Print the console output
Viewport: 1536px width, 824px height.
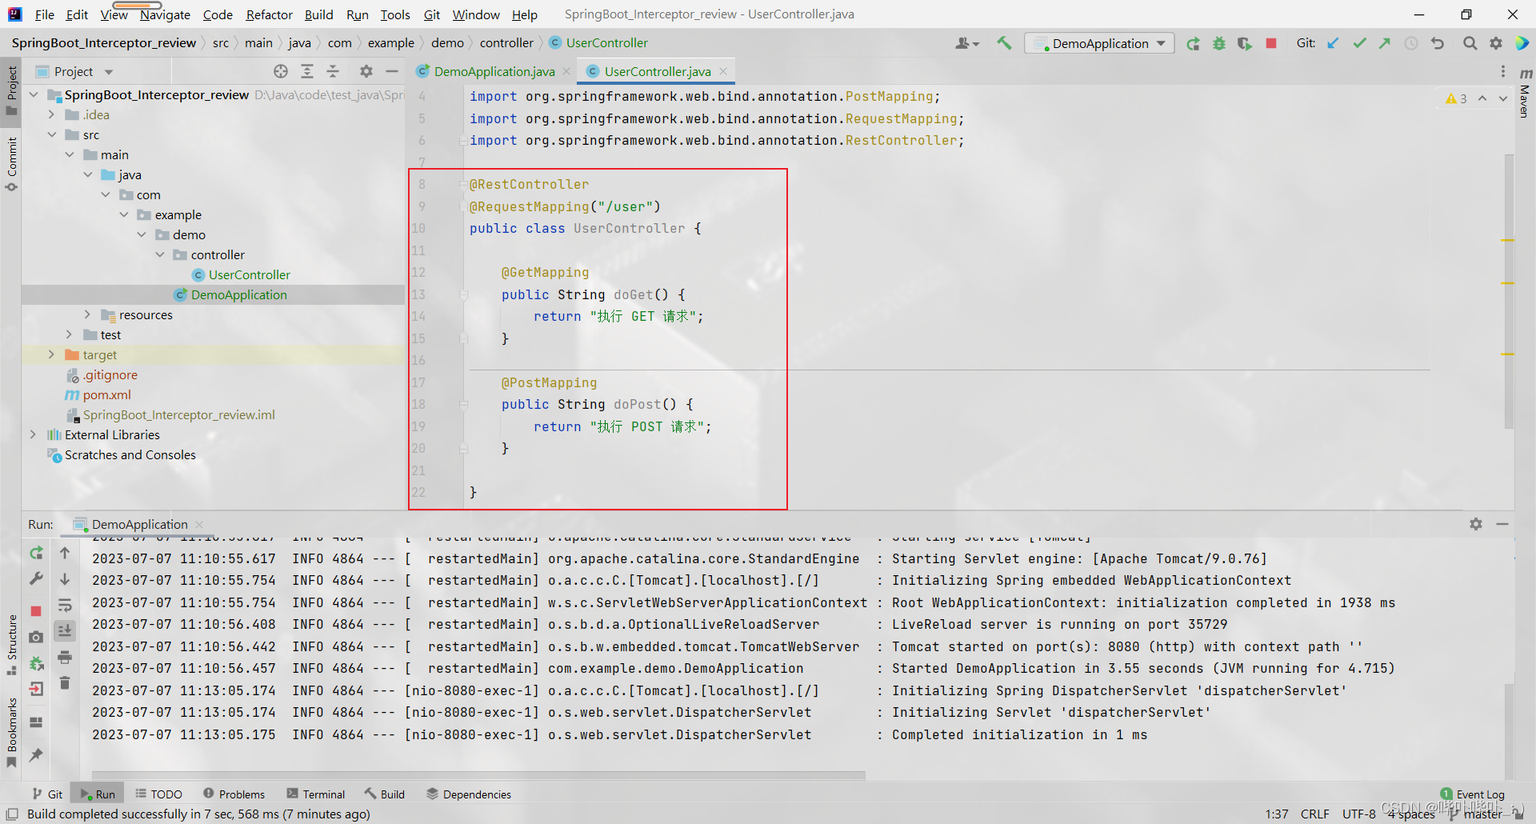tap(65, 658)
